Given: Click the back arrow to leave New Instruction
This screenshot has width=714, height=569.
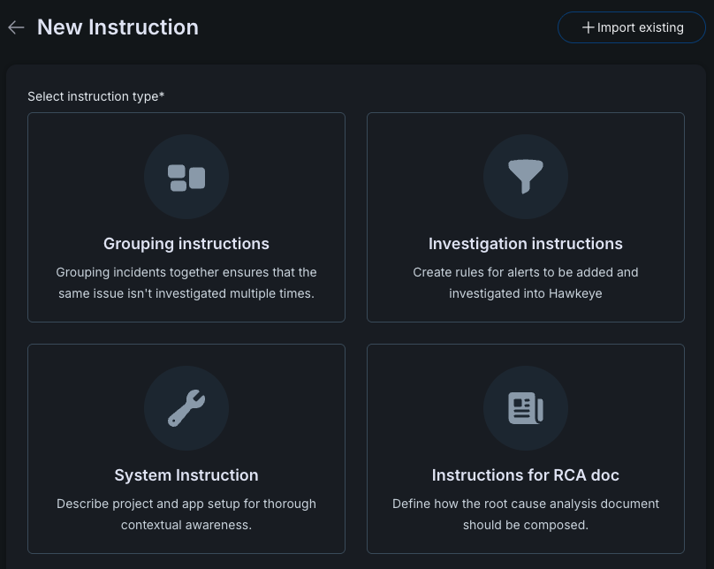Looking at the screenshot, I should click(16, 27).
